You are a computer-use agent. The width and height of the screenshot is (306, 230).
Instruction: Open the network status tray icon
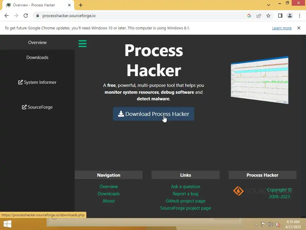point(271,224)
